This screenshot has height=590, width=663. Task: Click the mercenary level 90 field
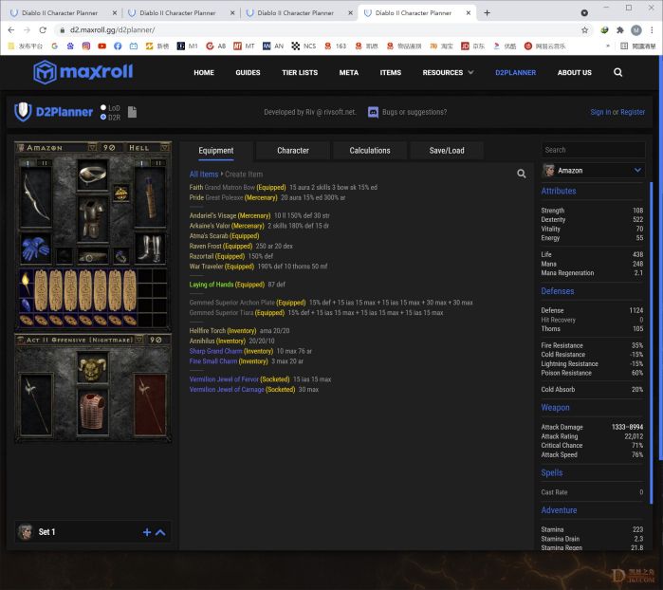tap(156, 340)
